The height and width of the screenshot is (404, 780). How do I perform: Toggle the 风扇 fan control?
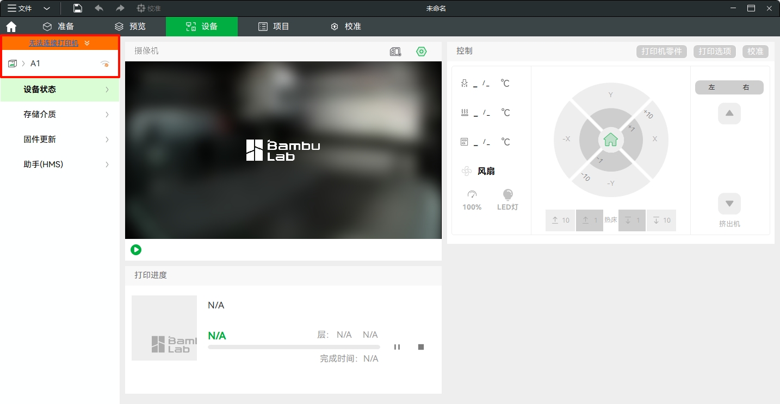click(478, 172)
